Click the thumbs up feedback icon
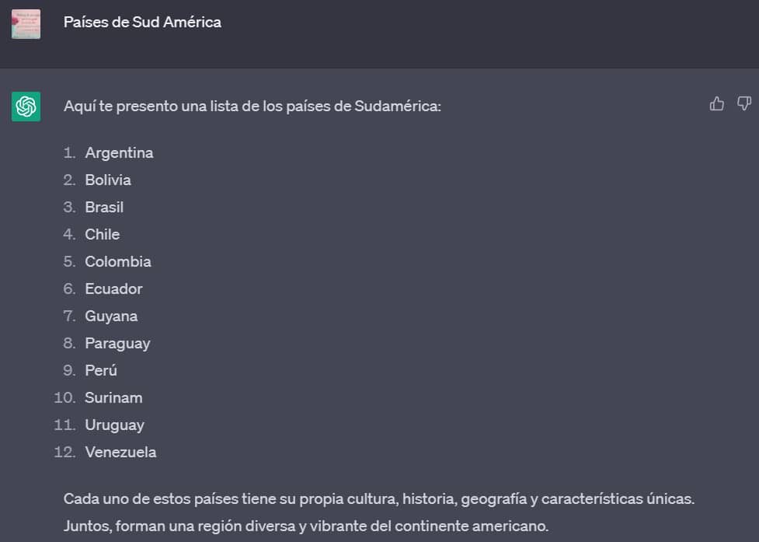Viewport: 759px width, 542px height. (x=716, y=103)
